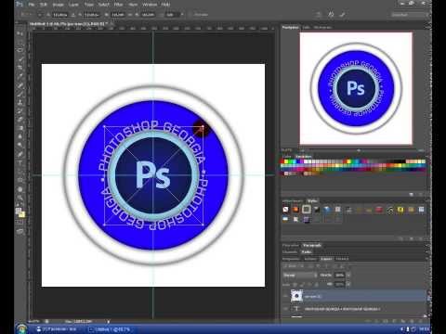This screenshot has height=334, width=446.
Task: Toggle lock transparent pixels in Layers panel
Action: 295,284
